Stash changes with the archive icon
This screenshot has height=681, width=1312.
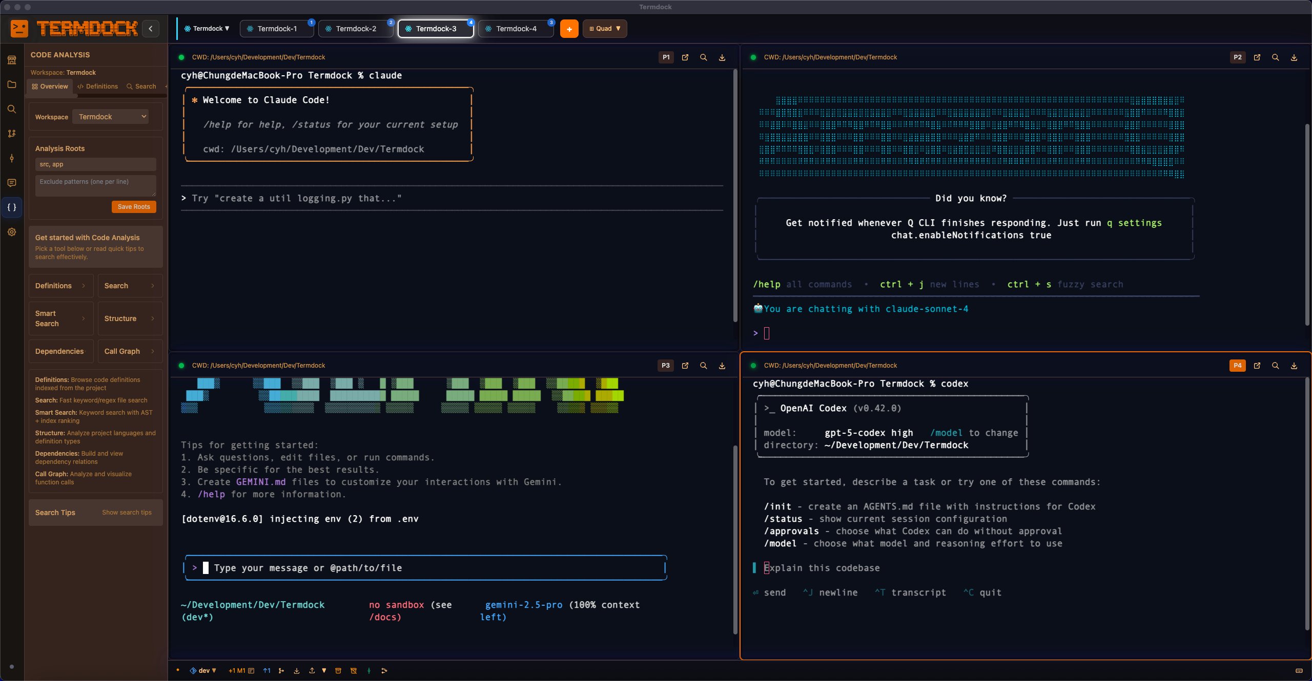[x=338, y=670]
